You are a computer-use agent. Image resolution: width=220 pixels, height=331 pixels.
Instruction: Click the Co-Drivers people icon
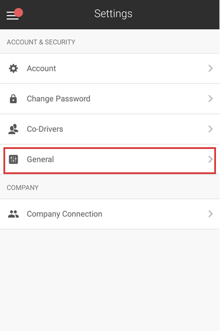coord(13,129)
